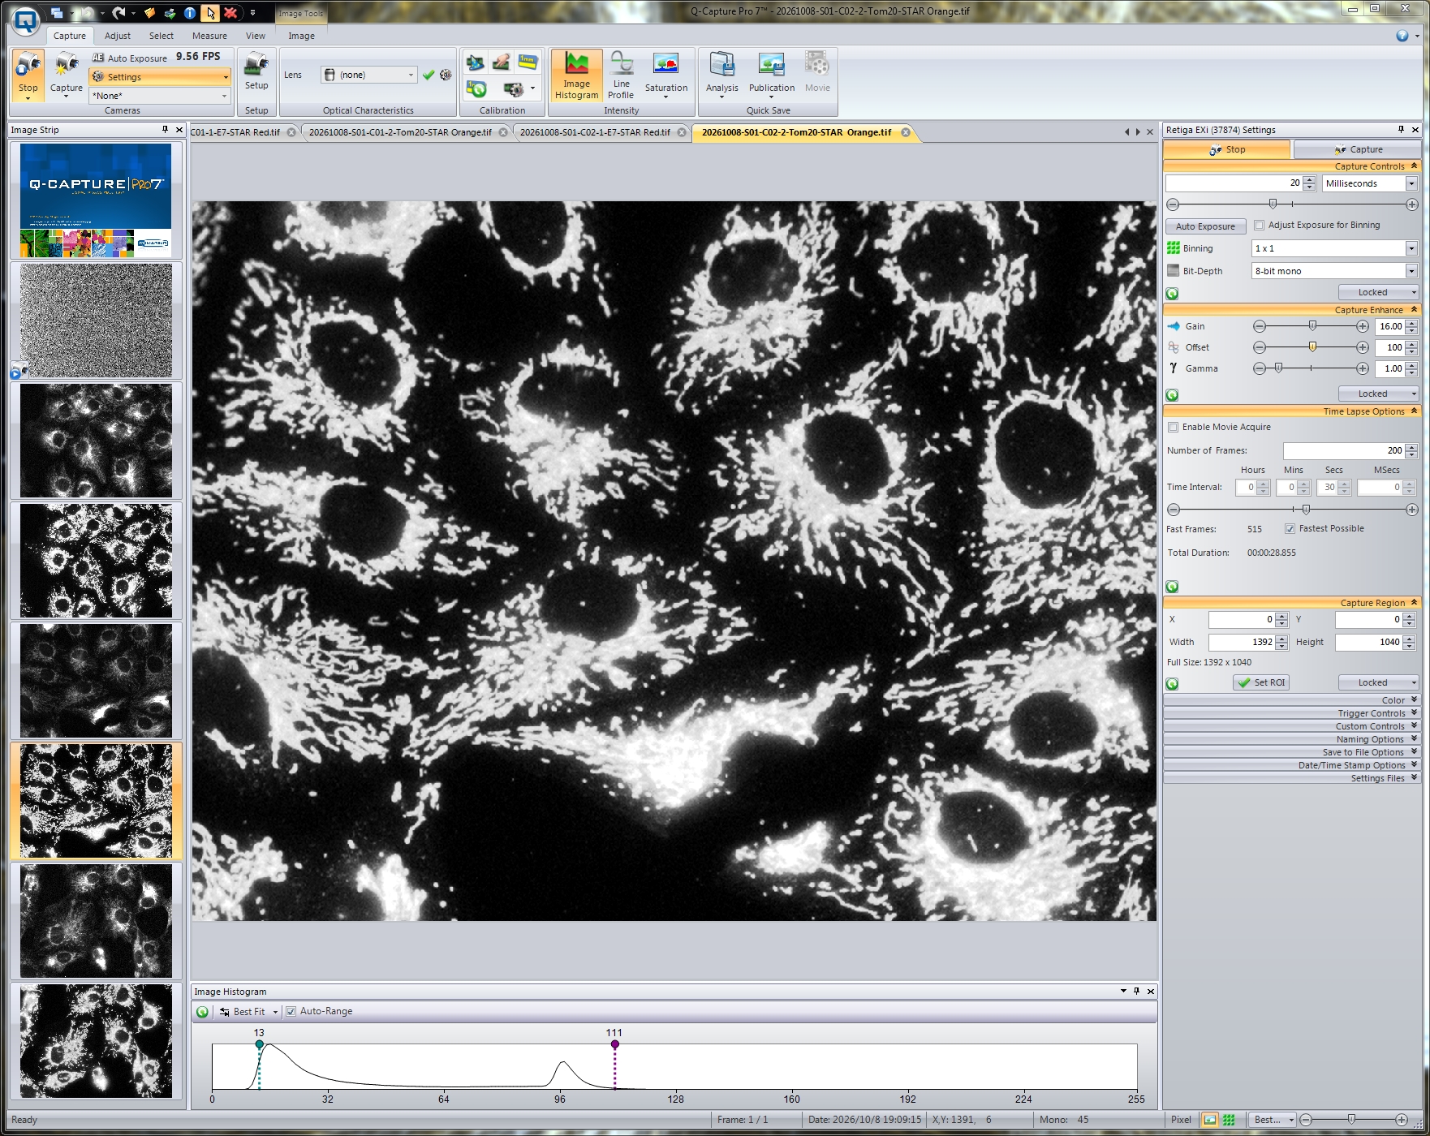Image resolution: width=1430 pixels, height=1136 pixels.
Task: Pin the Image Histogram panel
Action: (1137, 991)
